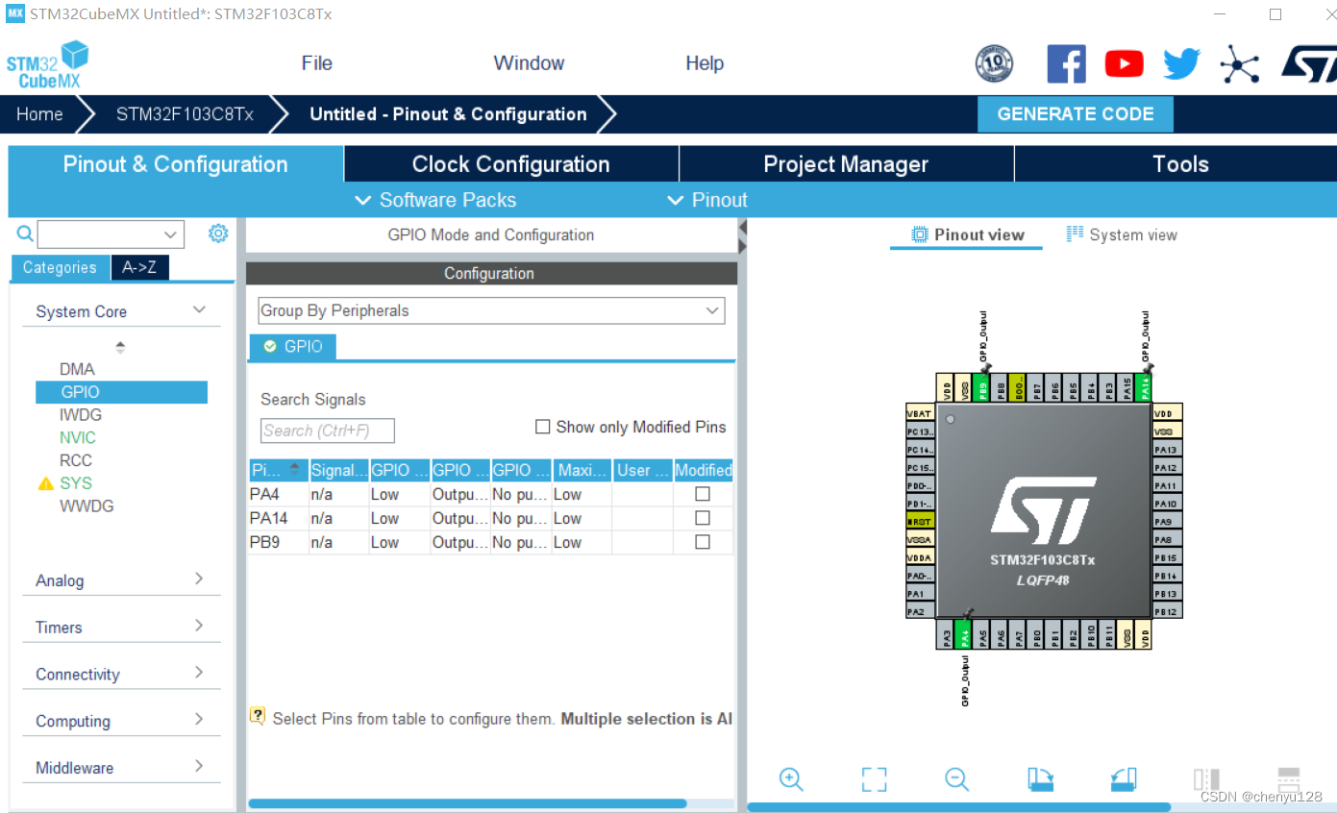Open the Window menu

coord(529,63)
